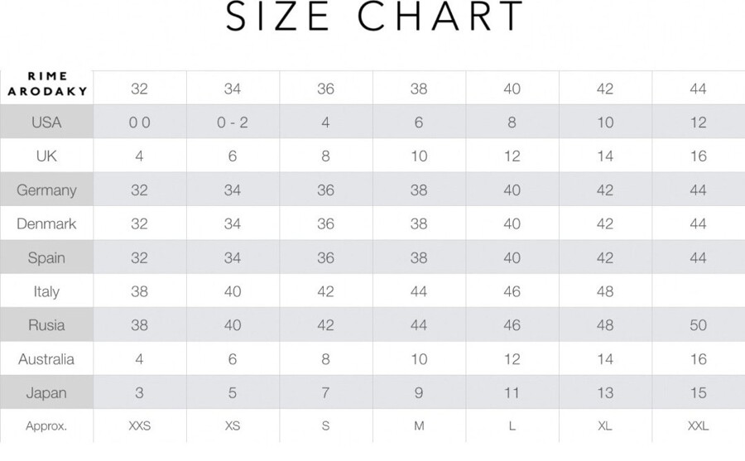Click the Italy size 48 cell
The image size is (745, 461).
[605, 291]
